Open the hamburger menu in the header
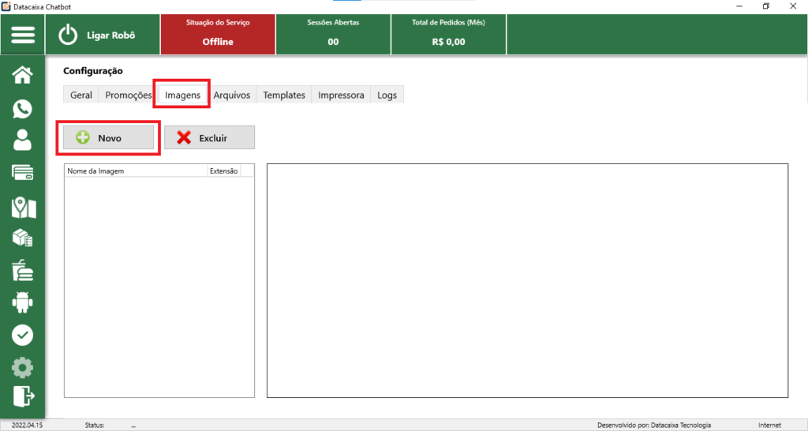 [x=23, y=35]
